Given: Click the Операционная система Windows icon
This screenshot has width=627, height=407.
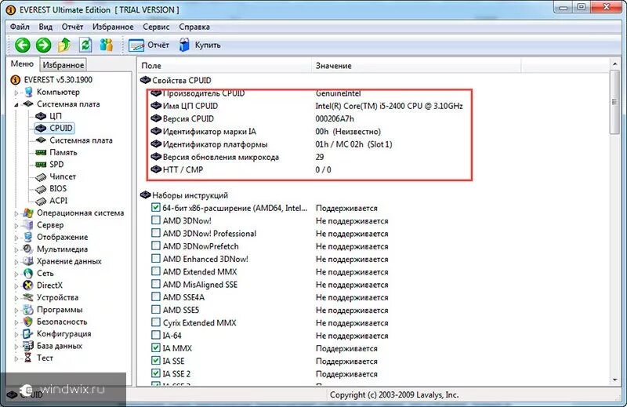Looking at the screenshot, I should pos(28,213).
